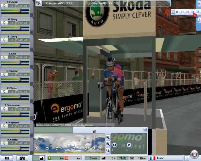Collapse R.Förster's rider panel
Viewport: 201px width, 161px height.
point(31,101)
